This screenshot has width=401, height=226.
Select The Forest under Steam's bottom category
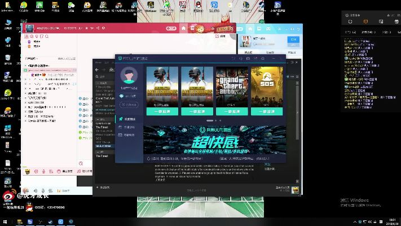tap(102, 156)
